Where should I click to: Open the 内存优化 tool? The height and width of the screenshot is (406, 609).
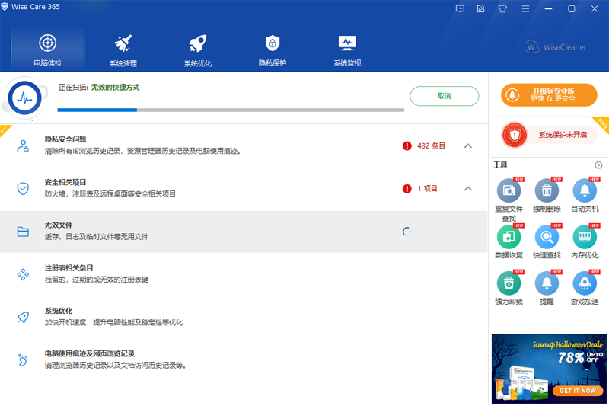pos(584,238)
